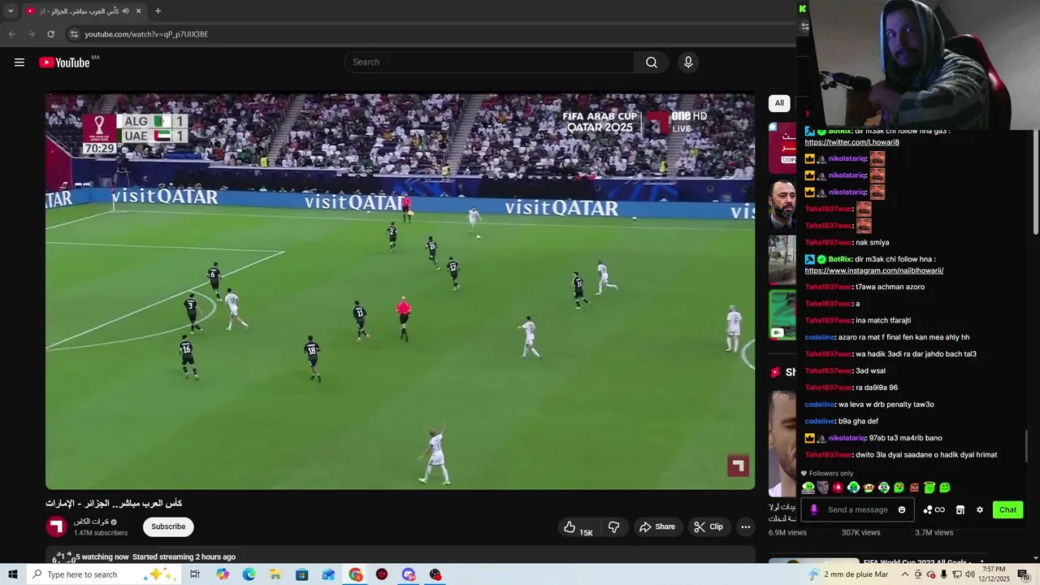Open the Twitter link in chat

point(851,142)
